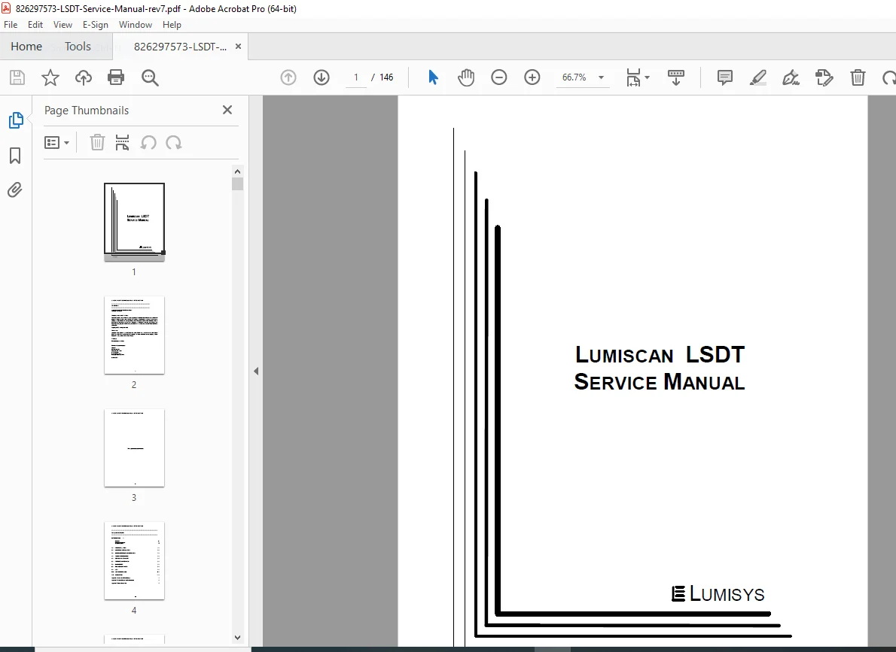The image size is (896, 652).
Task: Rotate page counterclockwise in thumbnails panel
Action: 148,142
